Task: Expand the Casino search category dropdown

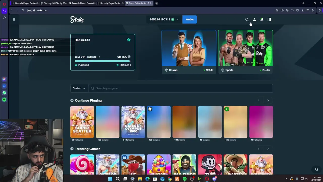Action: (x=79, y=88)
